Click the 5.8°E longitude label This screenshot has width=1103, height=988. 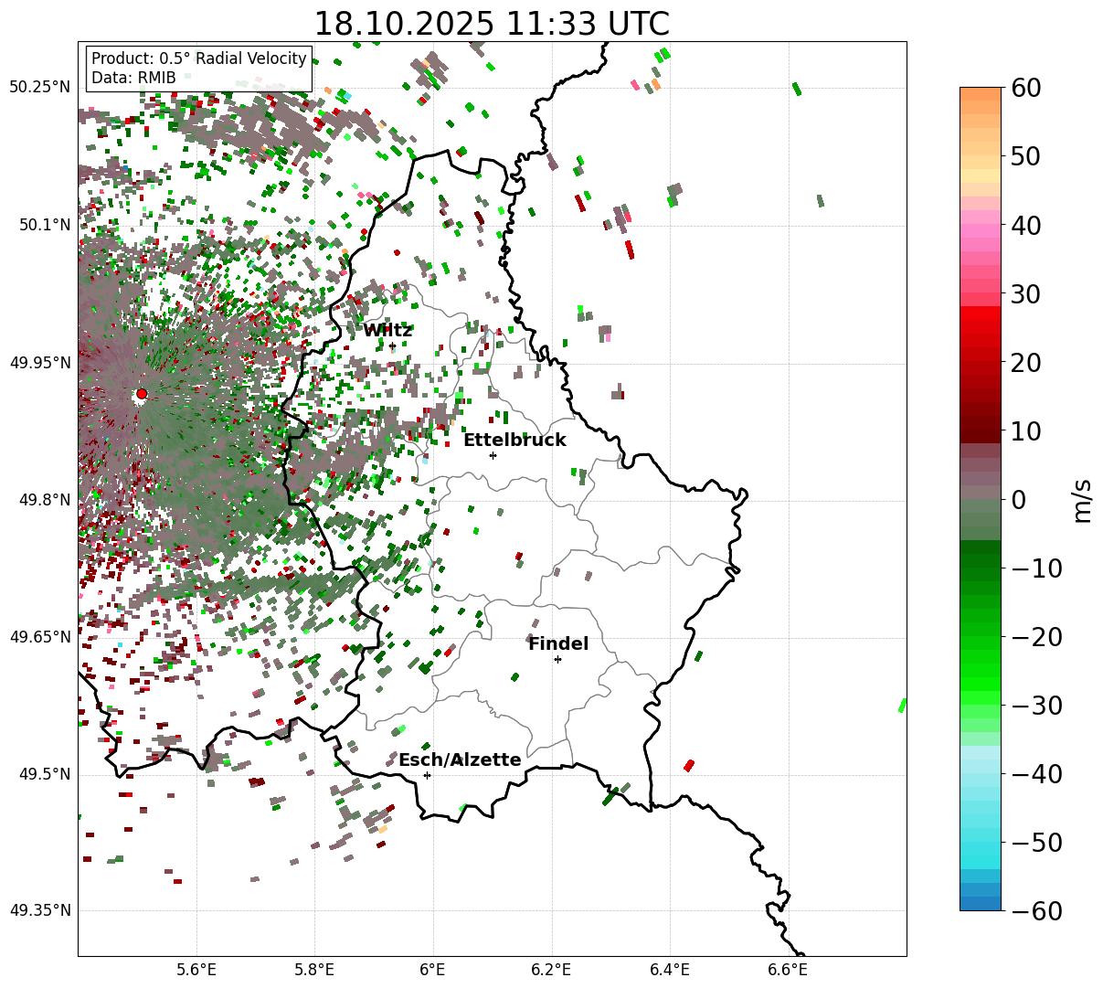[x=314, y=969]
